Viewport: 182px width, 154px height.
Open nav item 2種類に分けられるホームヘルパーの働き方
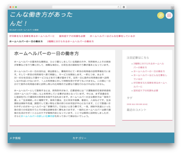coord(70,42)
